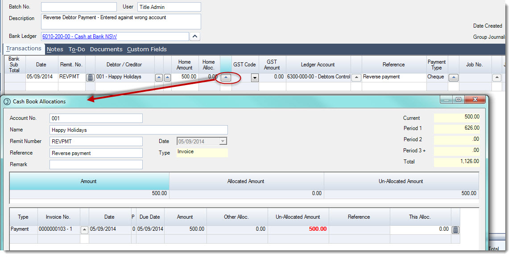Click transaction date 05/09/2014 cell

coord(41,77)
